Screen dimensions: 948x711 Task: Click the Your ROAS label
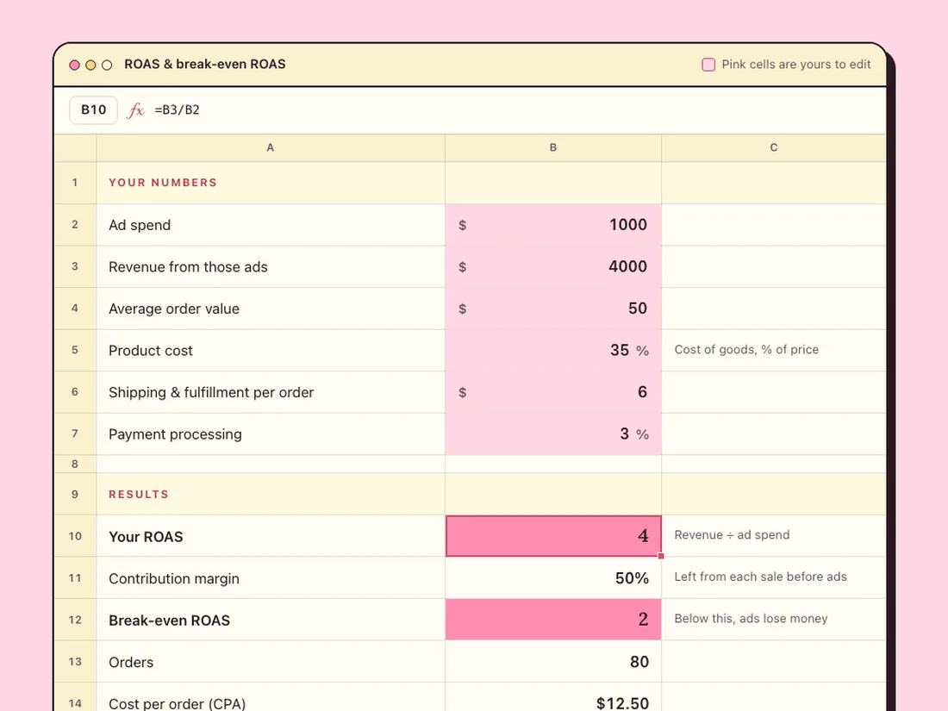(x=146, y=537)
